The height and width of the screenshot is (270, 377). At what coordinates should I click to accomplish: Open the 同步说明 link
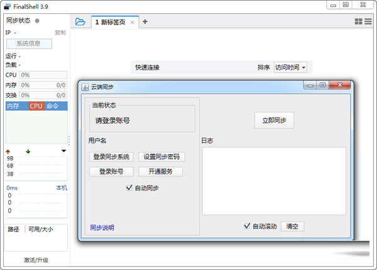pos(102,227)
